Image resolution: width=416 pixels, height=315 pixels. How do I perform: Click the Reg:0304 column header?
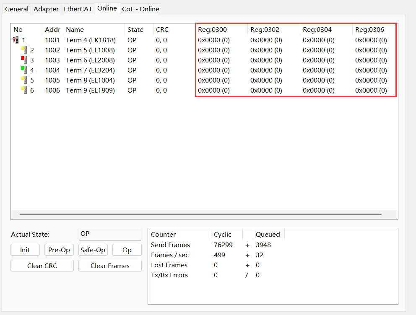point(326,30)
